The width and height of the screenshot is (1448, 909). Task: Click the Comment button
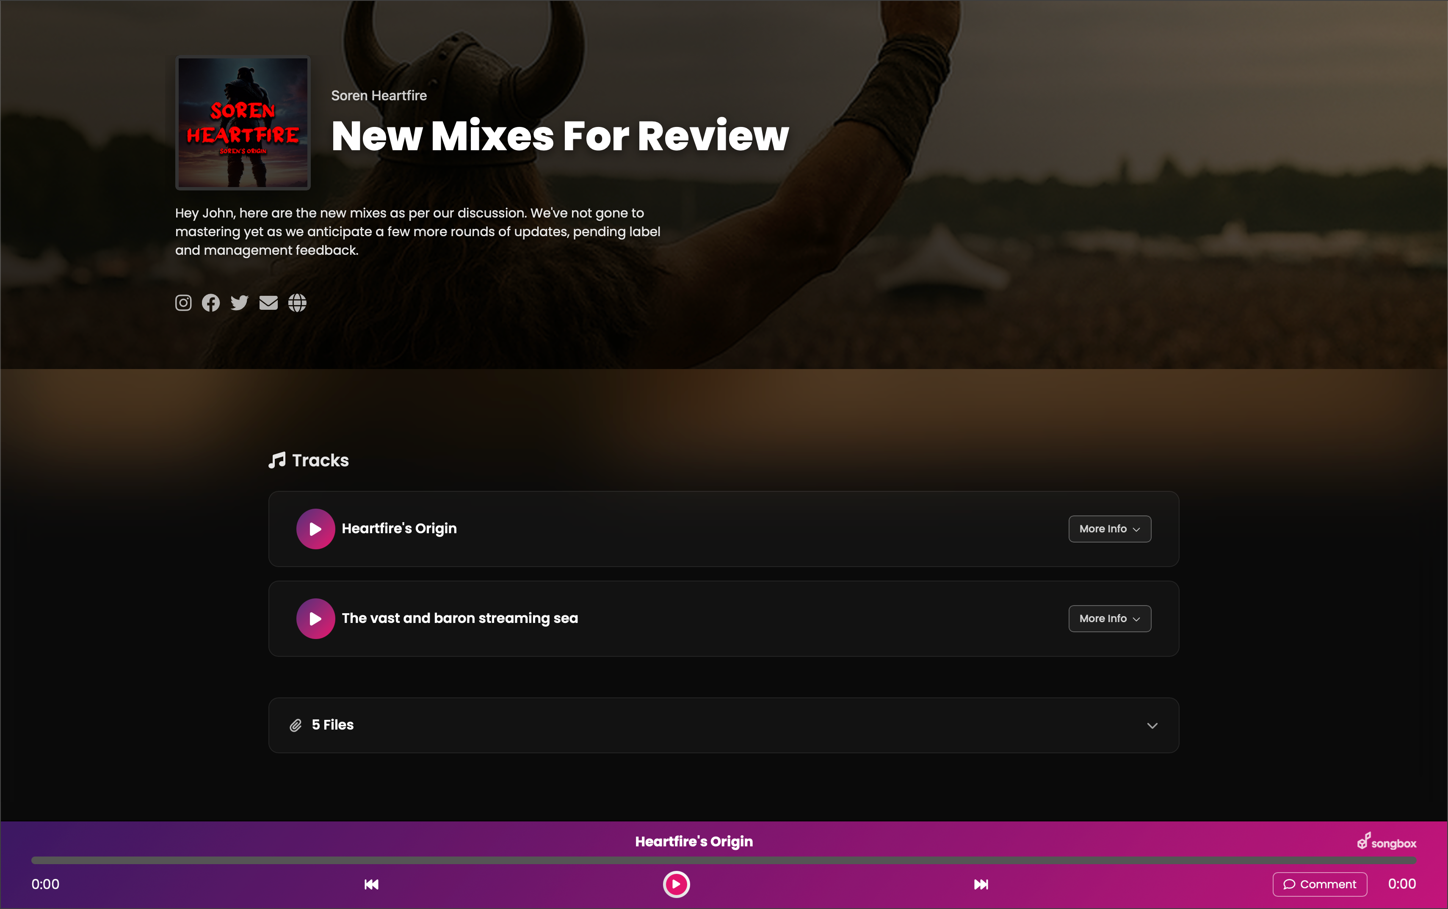point(1320,884)
